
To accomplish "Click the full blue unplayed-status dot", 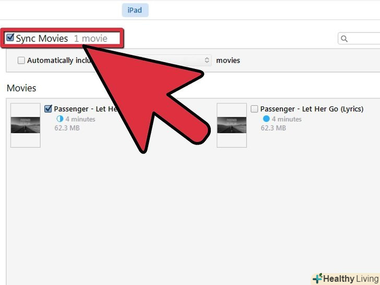I will [266, 119].
